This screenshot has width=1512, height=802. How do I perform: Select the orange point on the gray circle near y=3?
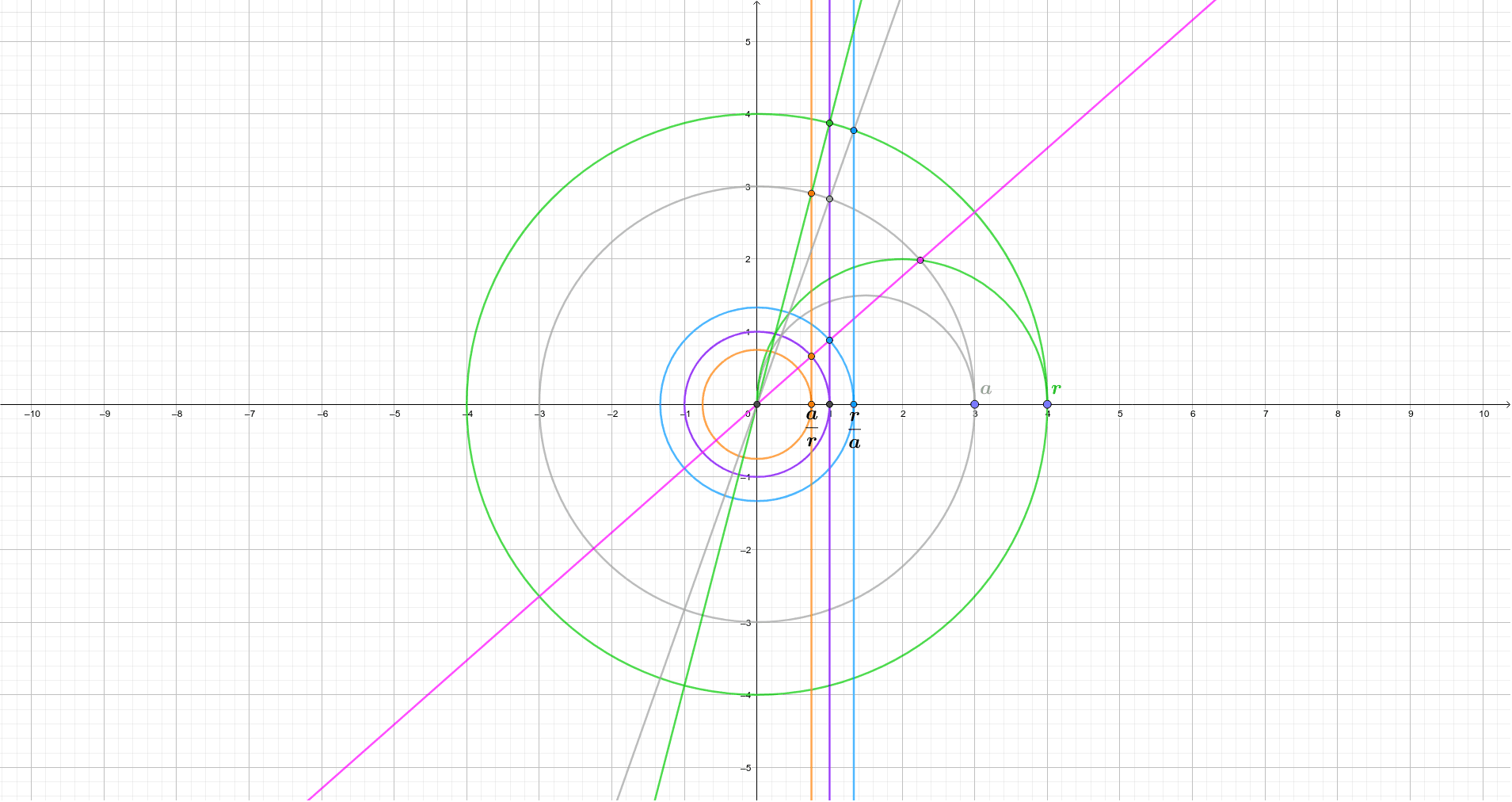pyautogui.click(x=811, y=193)
